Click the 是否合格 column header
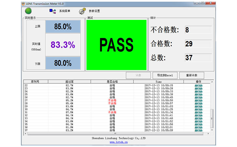This screenshot has height=147, width=237. (x=112, y=82)
